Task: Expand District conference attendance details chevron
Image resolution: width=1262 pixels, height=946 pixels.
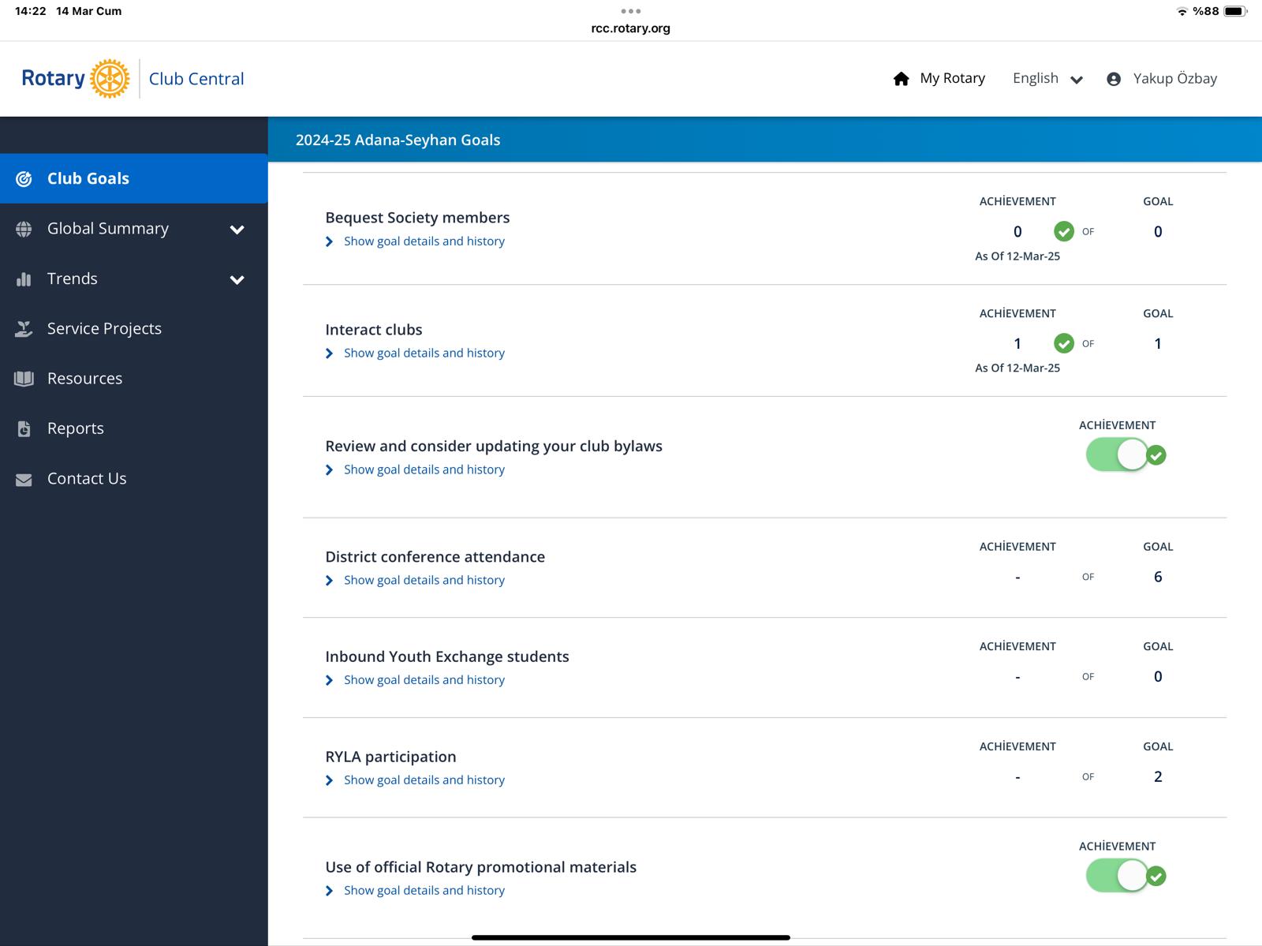Action: [x=330, y=581]
